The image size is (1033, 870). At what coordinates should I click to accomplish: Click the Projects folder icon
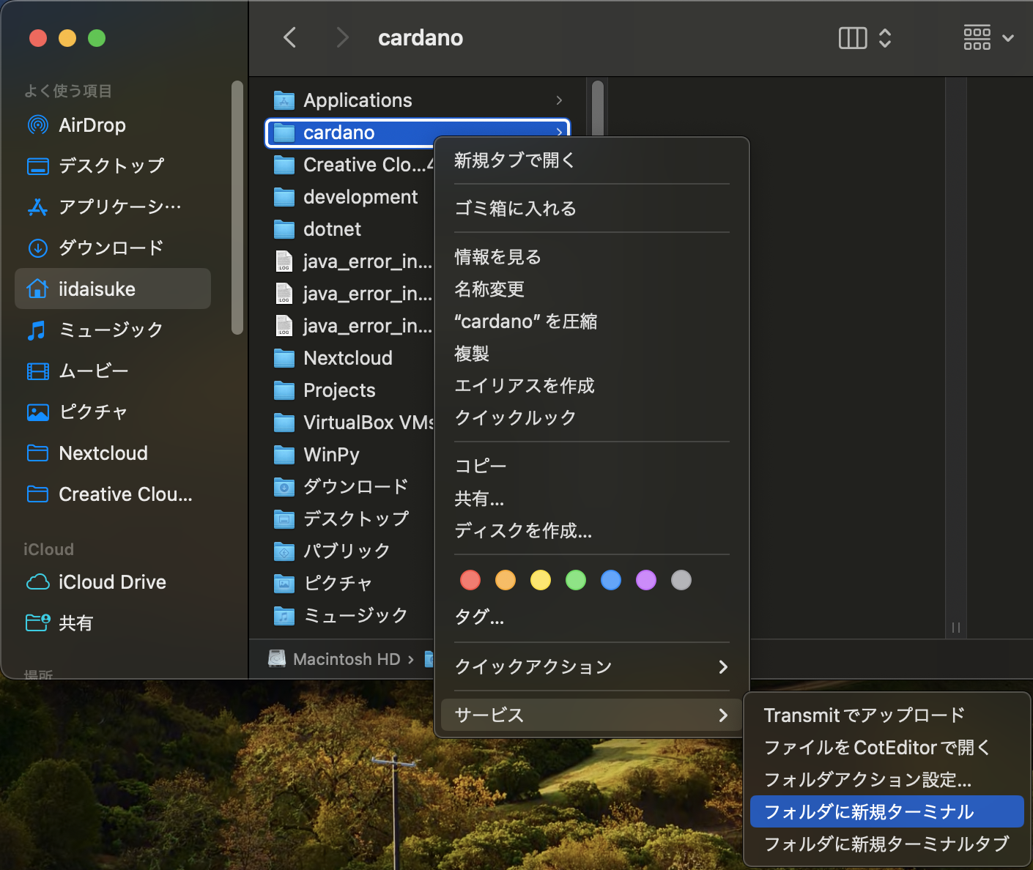pos(284,390)
